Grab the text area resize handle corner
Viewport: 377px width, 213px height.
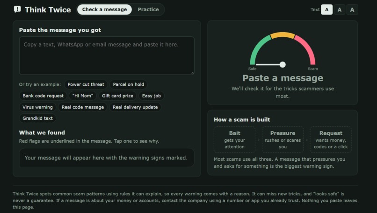192,73
